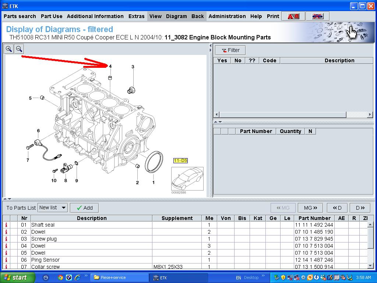Click the D previous navigation button
377x283 pixels.
337,208
